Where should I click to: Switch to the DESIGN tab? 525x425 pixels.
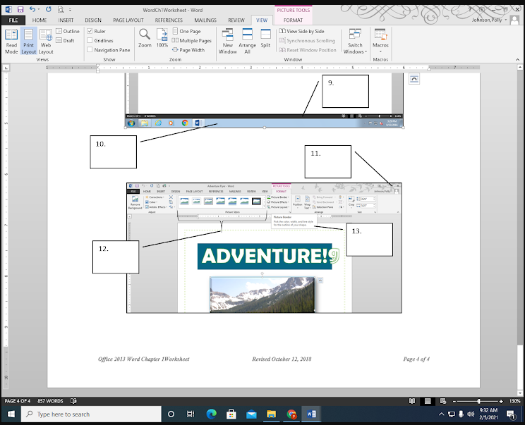[93, 20]
